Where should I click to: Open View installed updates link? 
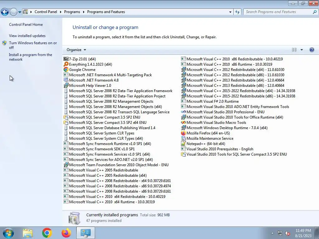pos(27,35)
